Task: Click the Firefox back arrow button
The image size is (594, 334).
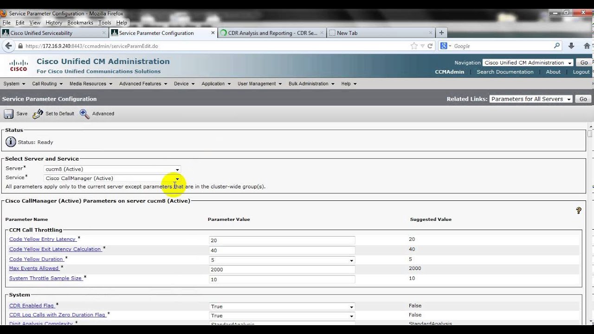Action: click(8, 46)
